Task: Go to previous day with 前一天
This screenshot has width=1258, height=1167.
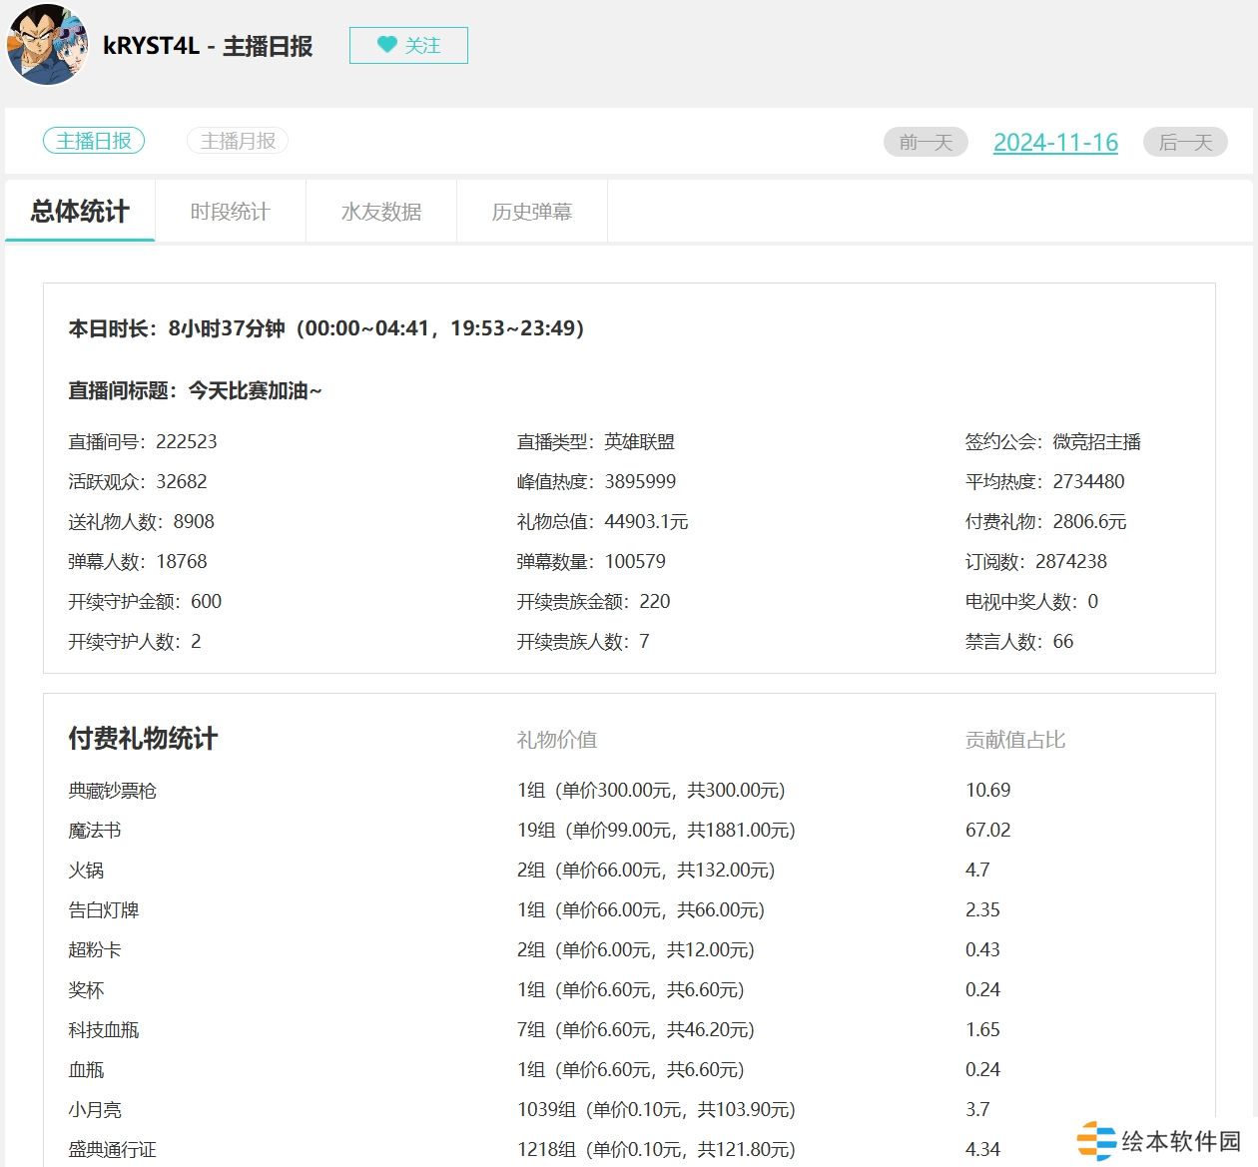Action: click(926, 142)
